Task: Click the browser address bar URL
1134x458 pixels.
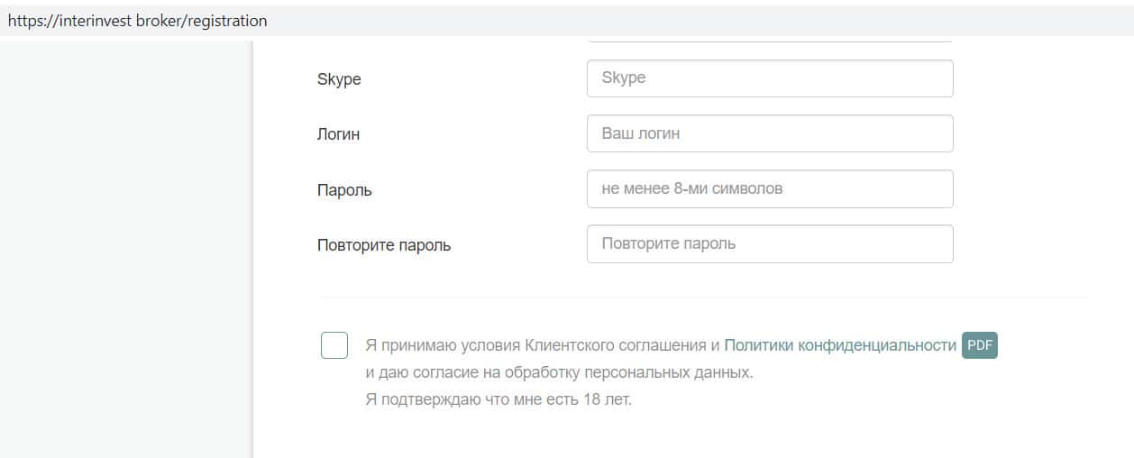Action: click(x=138, y=21)
